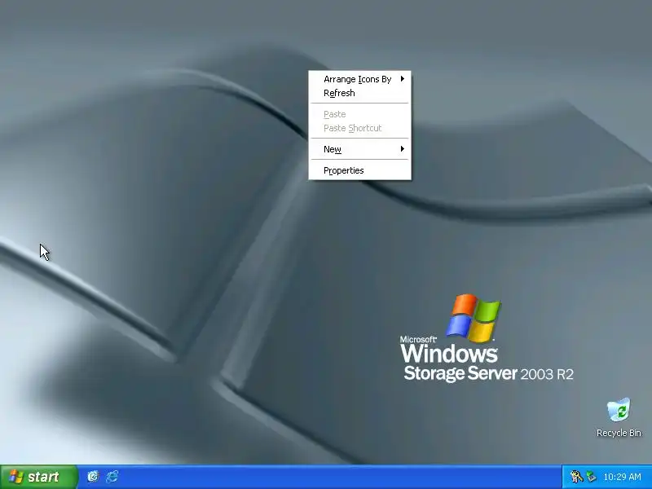Click the keys icon in system tray
The height and width of the screenshot is (489, 652).
576,477
